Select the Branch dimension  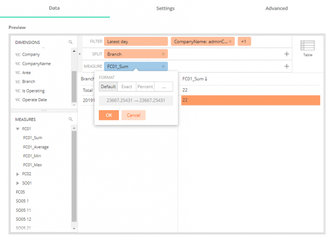pos(28,82)
